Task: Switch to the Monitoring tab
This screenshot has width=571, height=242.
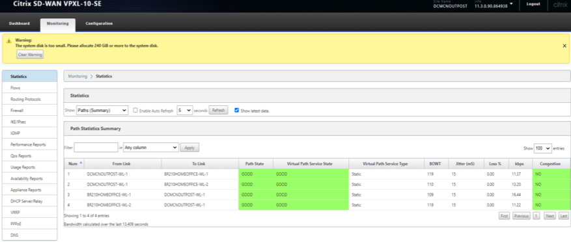Action: tap(57, 23)
